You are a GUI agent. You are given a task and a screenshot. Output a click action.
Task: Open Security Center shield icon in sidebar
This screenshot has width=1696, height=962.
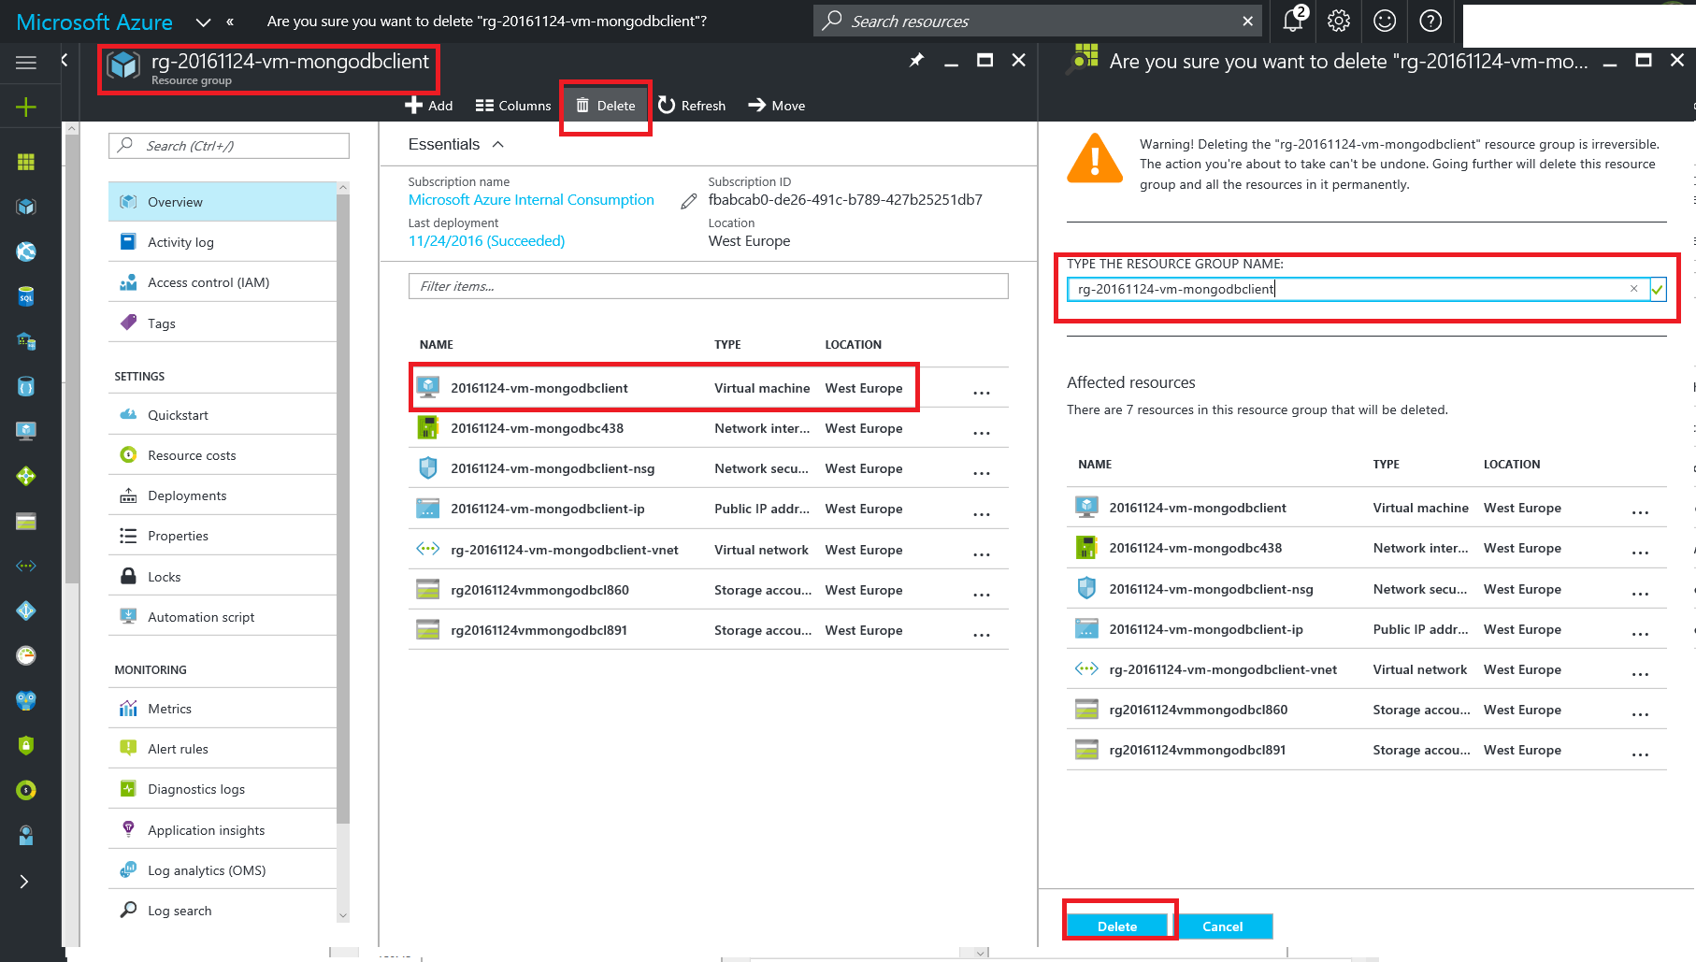coord(26,745)
